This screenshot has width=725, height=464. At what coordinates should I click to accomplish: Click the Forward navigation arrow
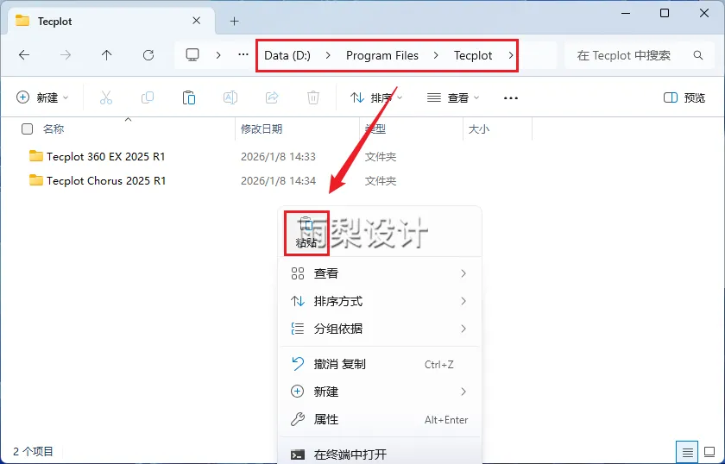[66, 55]
